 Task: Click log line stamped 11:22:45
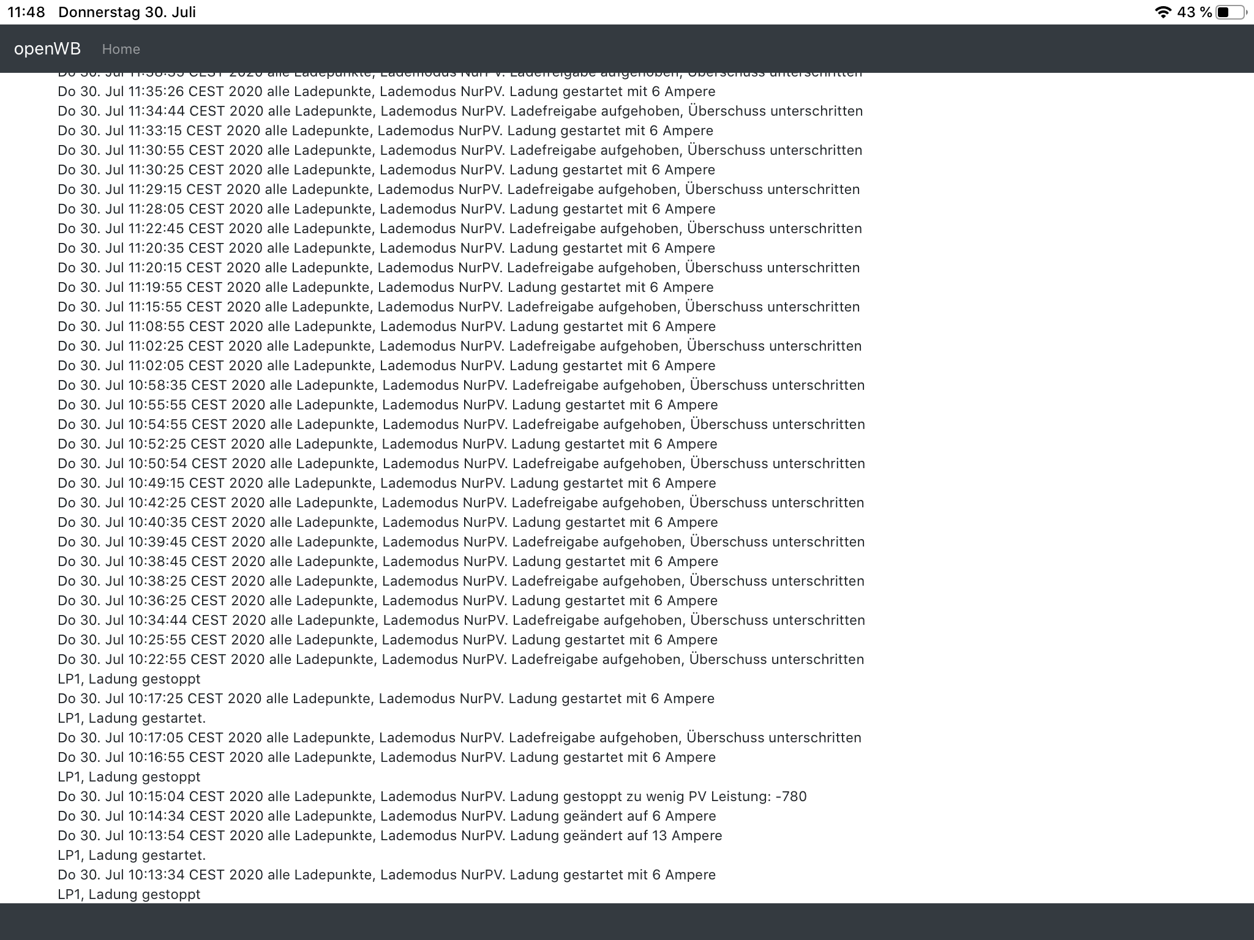click(459, 228)
